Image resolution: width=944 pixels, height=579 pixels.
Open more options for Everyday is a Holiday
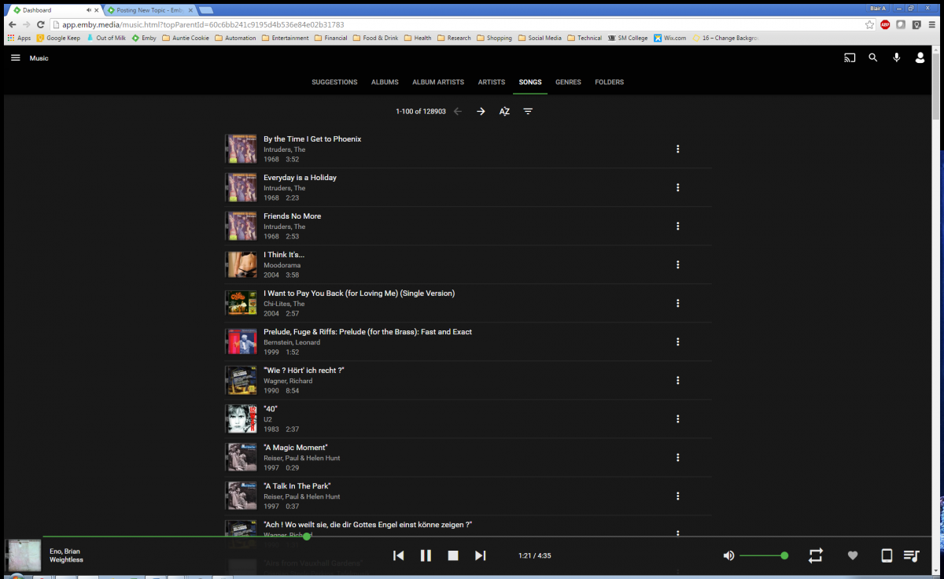(677, 187)
